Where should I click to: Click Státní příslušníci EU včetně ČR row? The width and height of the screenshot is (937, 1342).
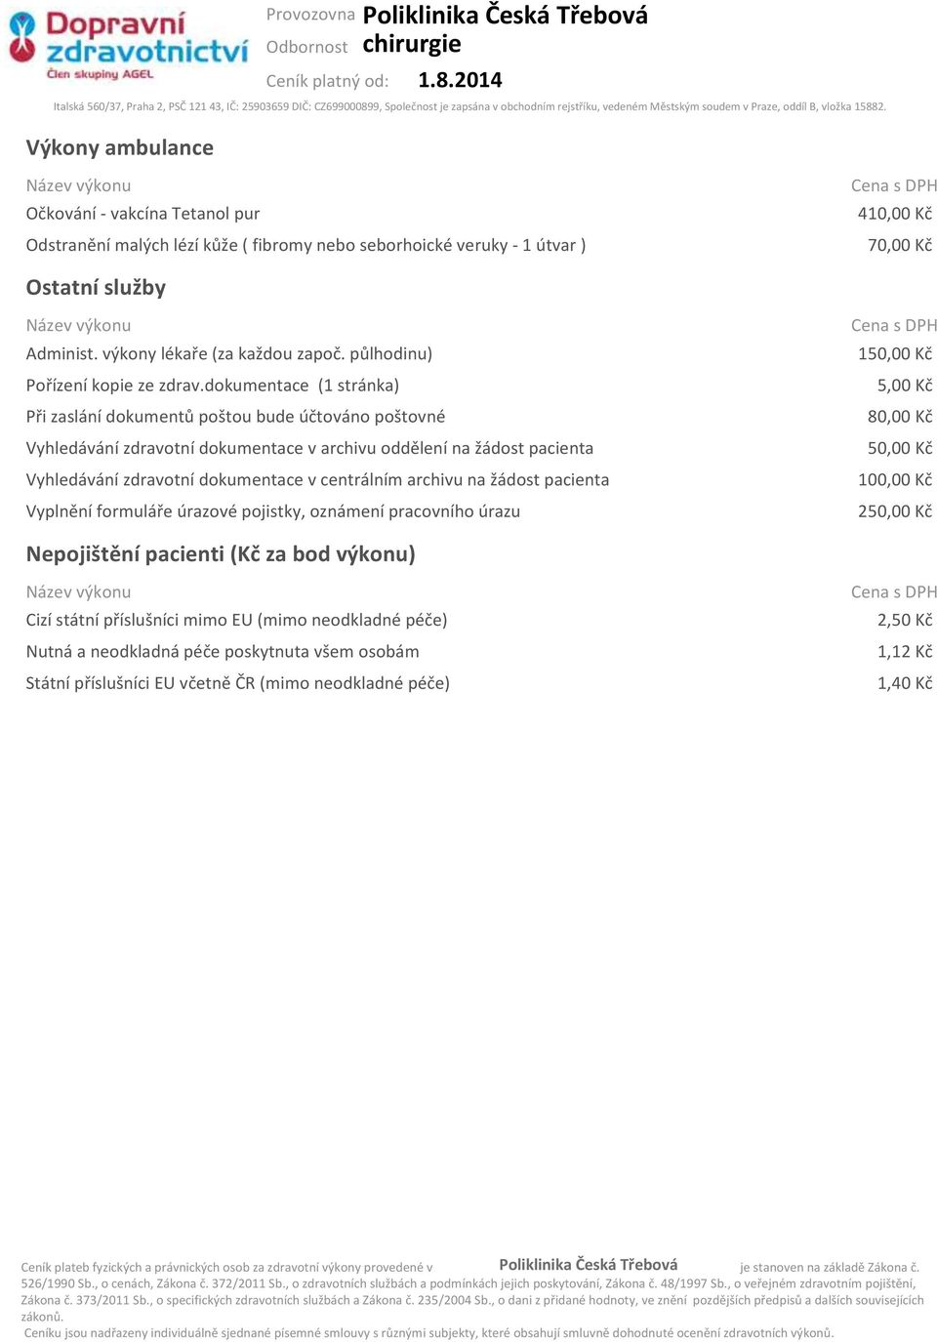click(x=479, y=683)
